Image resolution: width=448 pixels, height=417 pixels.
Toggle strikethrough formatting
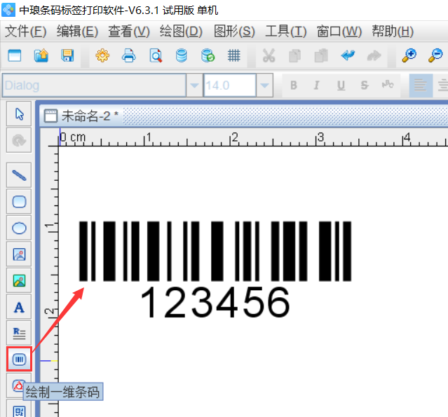click(x=365, y=85)
